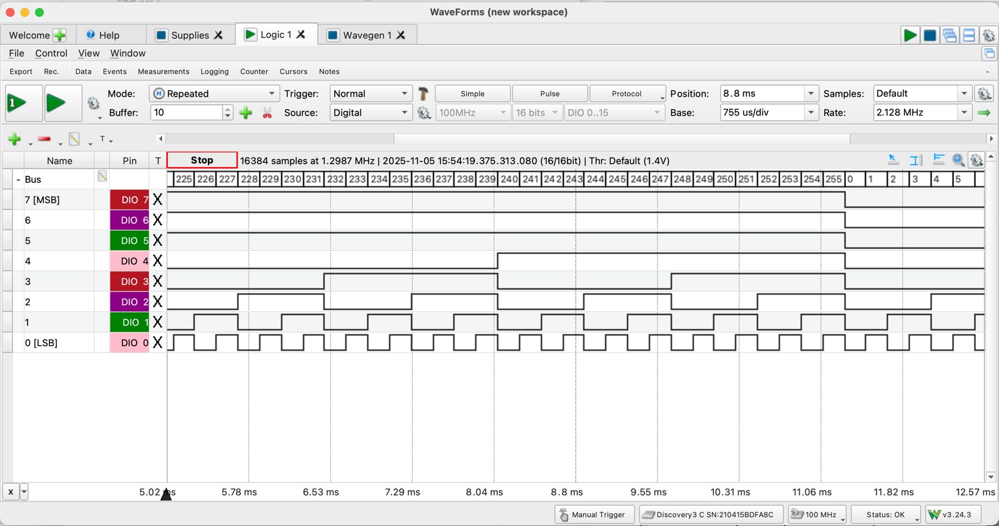Open the Measurements toolbar item
Image resolution: width=999 pixels, height=526 pixels.
click(164, 72)
